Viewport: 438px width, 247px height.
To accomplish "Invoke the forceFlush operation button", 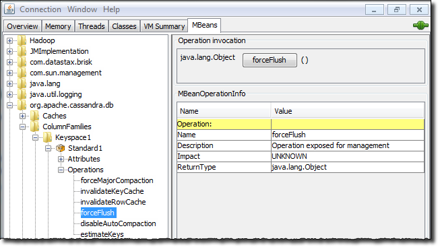I will [270, 60].
